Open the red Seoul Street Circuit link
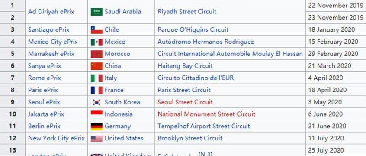 coord(185,102)
